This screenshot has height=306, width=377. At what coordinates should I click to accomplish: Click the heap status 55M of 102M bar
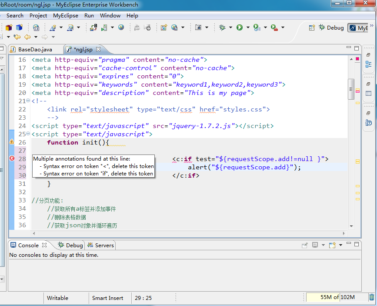pyautogui.click(x=337, y=297)
